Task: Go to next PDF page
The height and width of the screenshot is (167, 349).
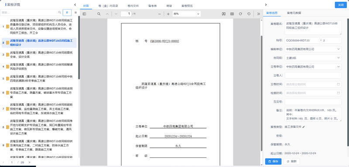Action: tap(116, 14)
